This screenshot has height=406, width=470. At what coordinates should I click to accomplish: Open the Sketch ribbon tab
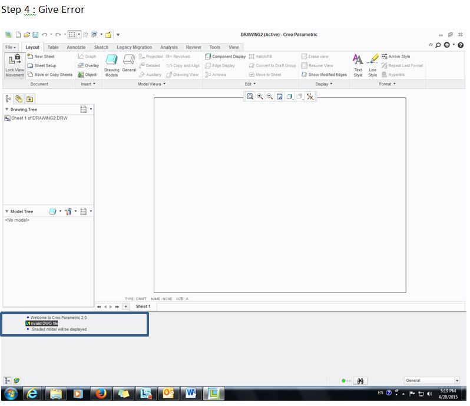101,47
